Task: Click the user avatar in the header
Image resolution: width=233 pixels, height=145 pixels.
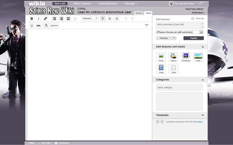Action: coord(171,3)
